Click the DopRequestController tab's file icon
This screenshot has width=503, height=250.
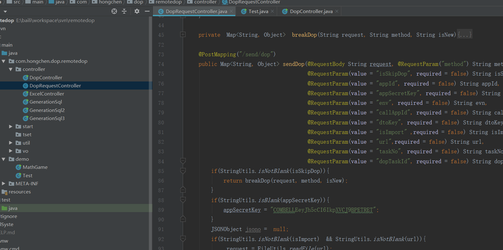point(161,11)
